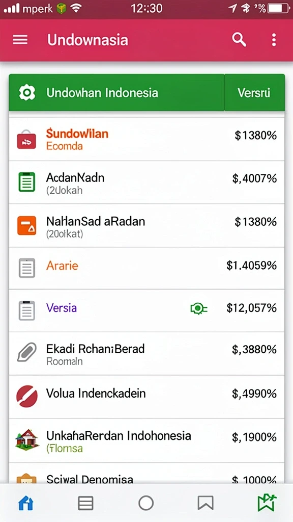Select the Versrti header button
Image resolution: width=293 pixels, height=522 pixels.
click(x=254, y=93)
